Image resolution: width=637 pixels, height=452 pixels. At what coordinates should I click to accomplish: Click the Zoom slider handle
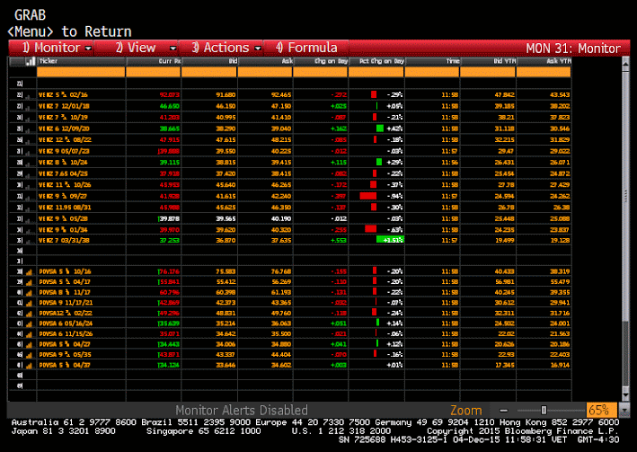(544, 410)
